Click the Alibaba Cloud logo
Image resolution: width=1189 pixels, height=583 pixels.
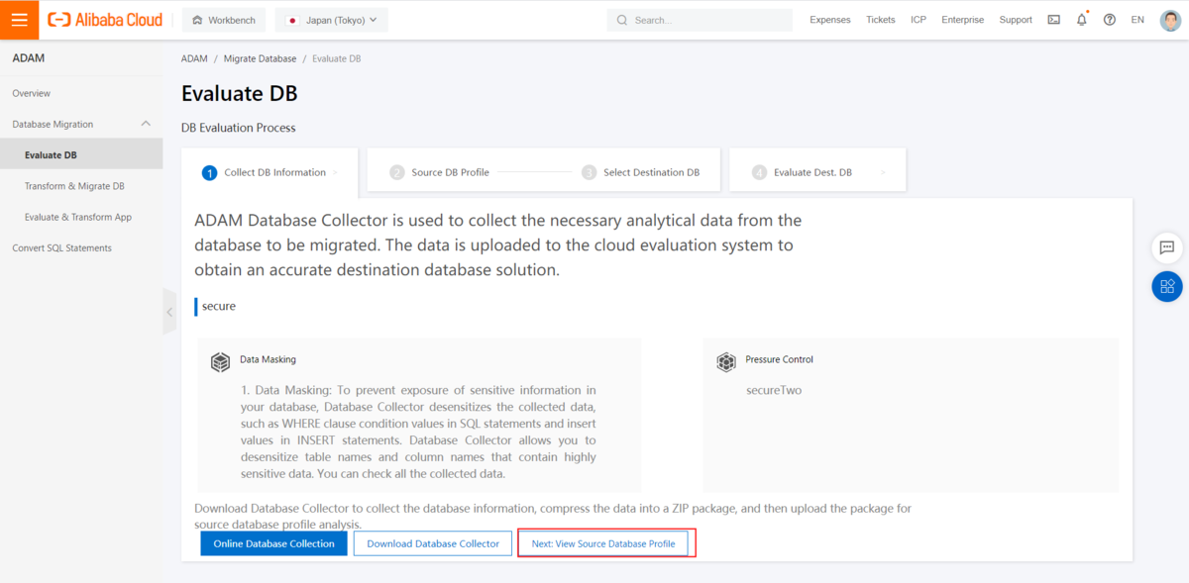(105, 20)
